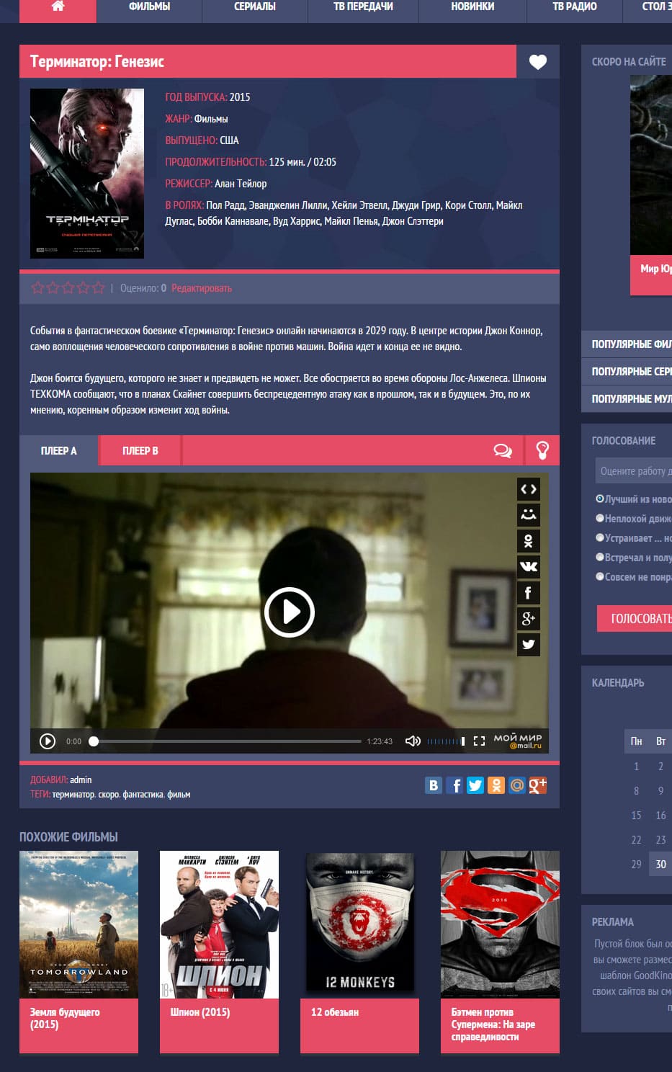
Task: Open the ФИЛЬМЫ menu
Action: (x=149, y=6)
